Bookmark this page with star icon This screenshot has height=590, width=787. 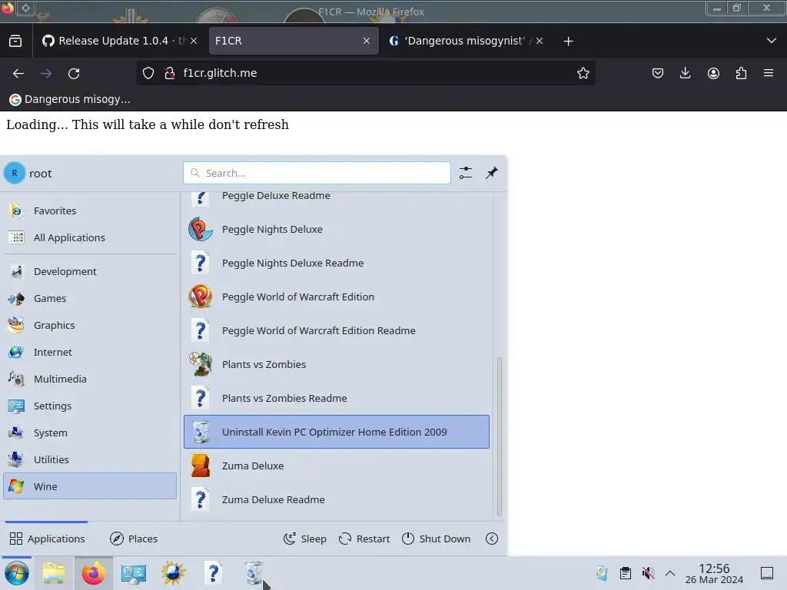(583, 73)
